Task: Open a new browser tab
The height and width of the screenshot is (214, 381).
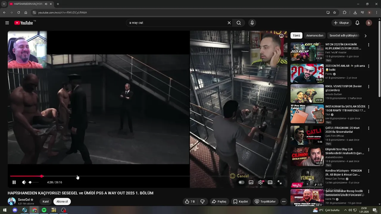Action: point(58,4)
